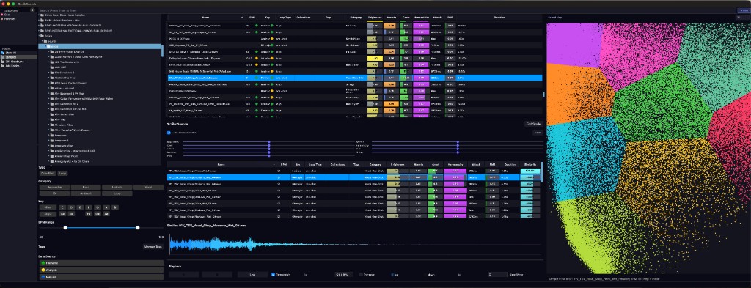Click the sounds folder icon in tree
Screen dimensions: 751x288
click(x=45, y=41)
